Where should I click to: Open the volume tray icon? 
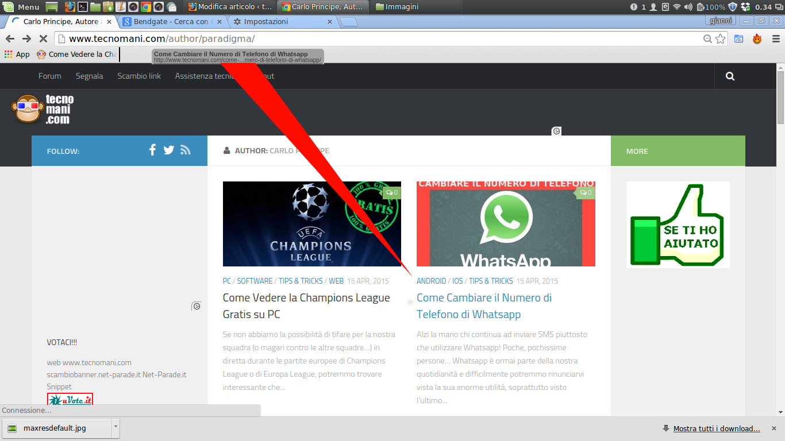(x=688, y=7)
